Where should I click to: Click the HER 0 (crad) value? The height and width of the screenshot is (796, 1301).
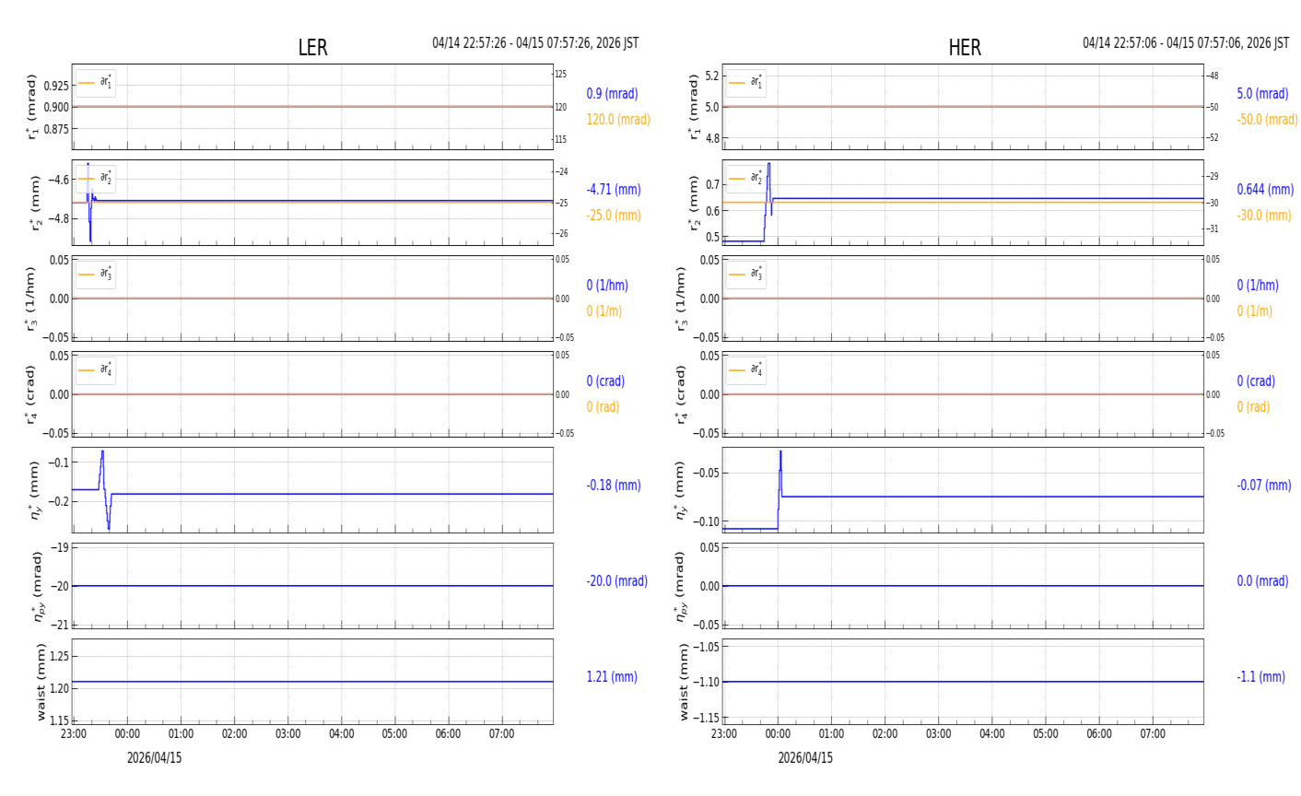click(x=1256, y=381)
